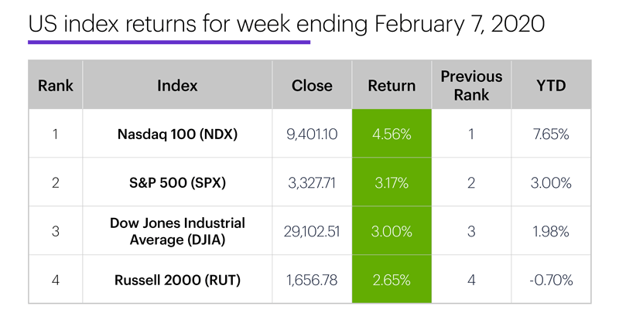619x323 pixels.
Task: Click the YTD column header
Action: click(x=550, y=86)
